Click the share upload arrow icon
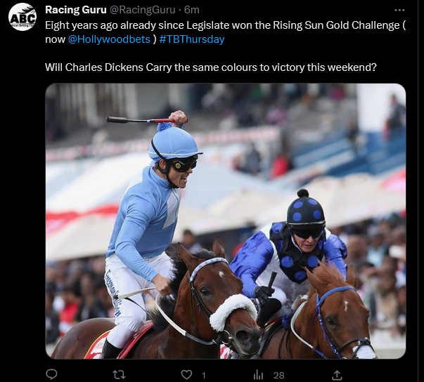 337,375
